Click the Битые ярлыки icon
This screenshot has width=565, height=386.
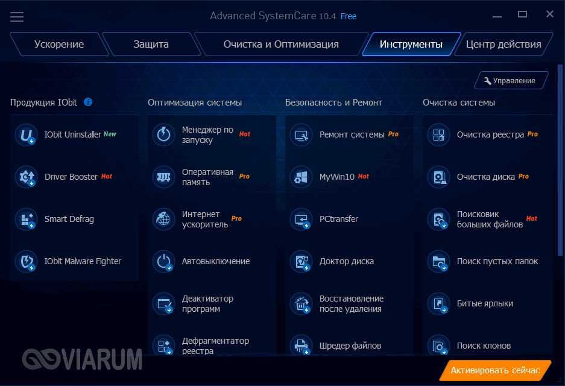coord(438,304)
